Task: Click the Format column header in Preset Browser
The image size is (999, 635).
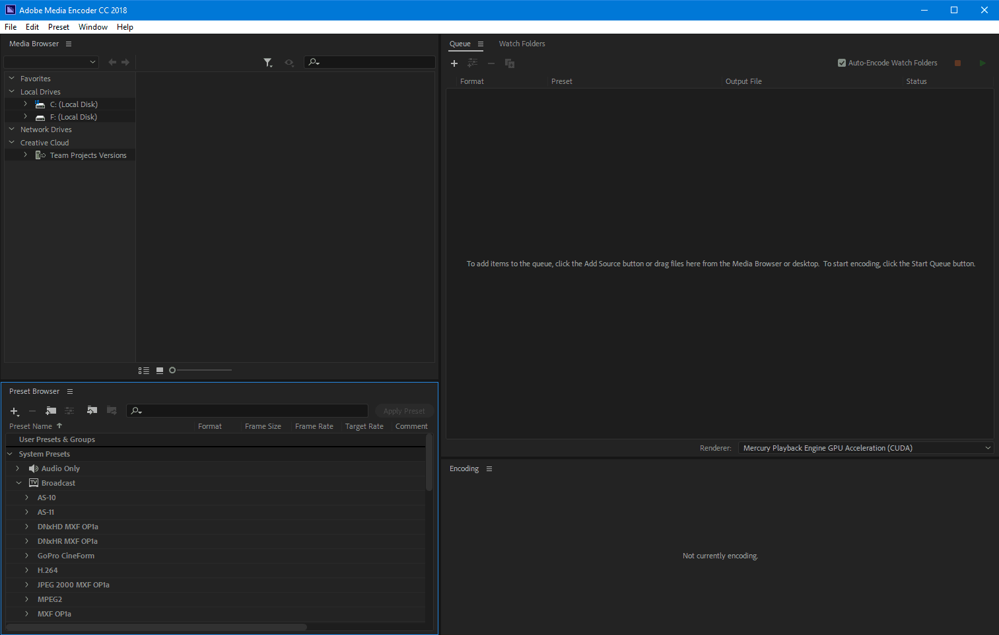Action: coord(210,426)
